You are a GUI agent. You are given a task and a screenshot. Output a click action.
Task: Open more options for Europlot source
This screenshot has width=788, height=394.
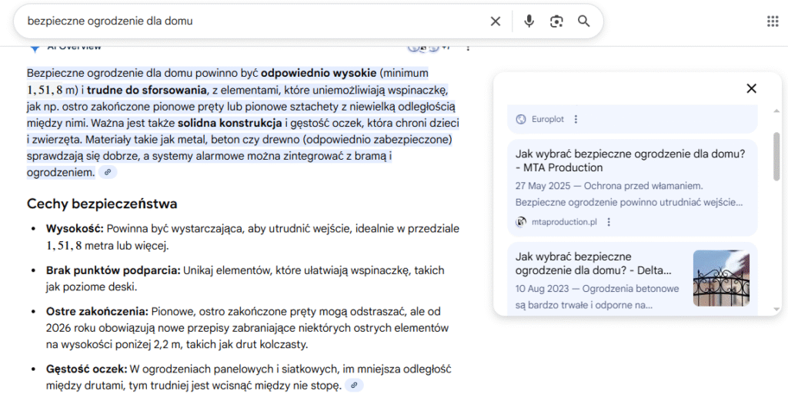576,119
